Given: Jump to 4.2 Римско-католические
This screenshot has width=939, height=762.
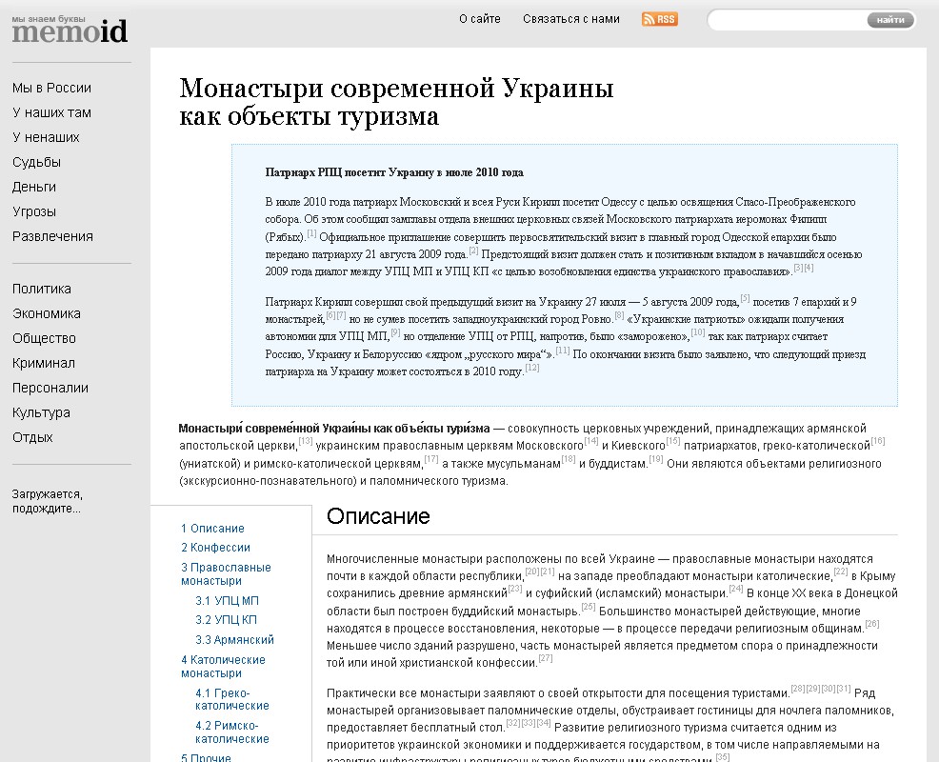Looking at the screenshot, I should (231, 732).
